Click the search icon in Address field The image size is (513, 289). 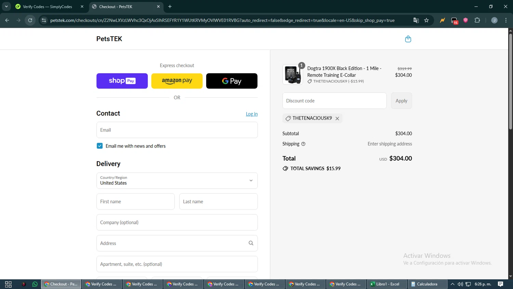point(251,243)
